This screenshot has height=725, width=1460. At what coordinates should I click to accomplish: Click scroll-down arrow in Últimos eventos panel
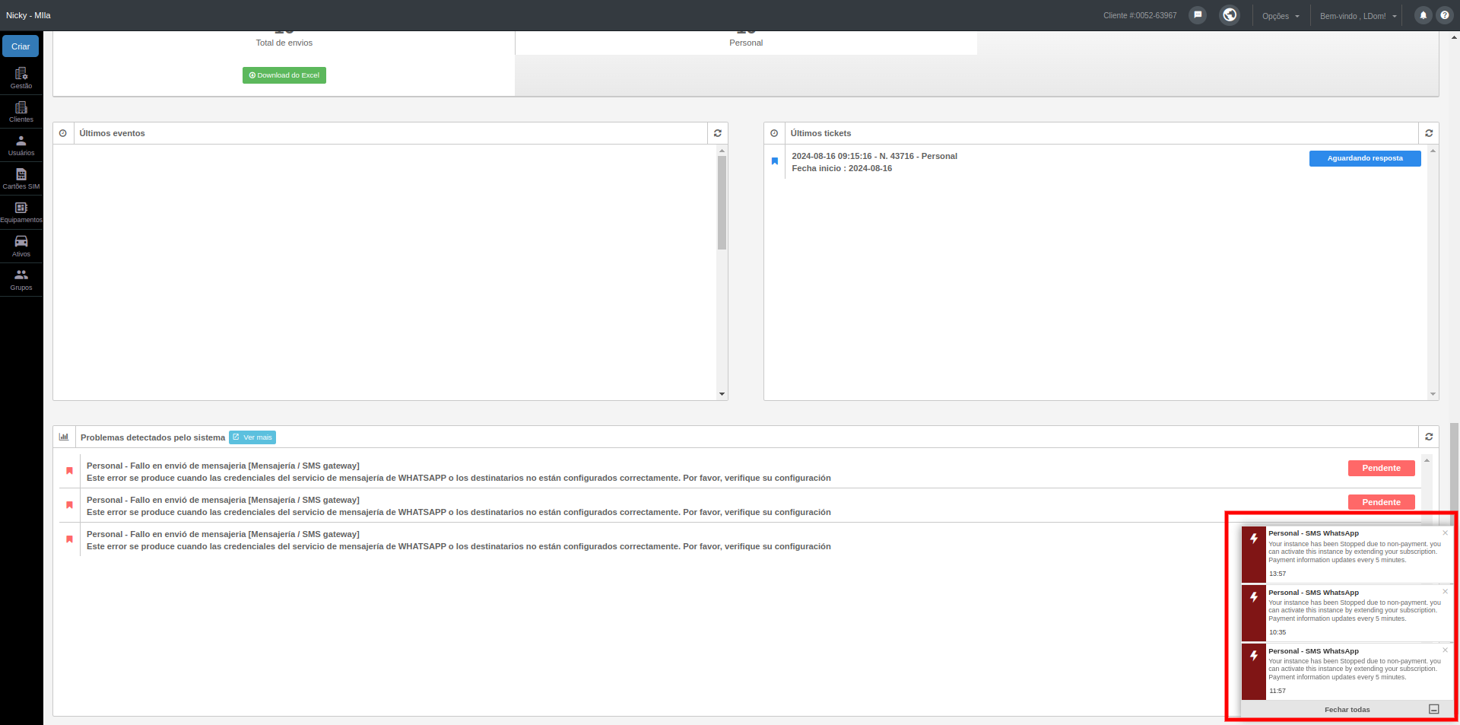point(722,394)
